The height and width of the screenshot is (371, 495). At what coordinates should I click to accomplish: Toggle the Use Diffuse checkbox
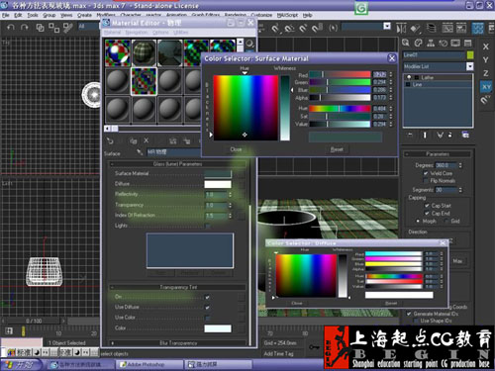click(x=207, y=308)
